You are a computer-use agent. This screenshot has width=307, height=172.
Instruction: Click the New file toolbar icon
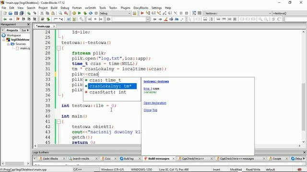coord(5,13)
